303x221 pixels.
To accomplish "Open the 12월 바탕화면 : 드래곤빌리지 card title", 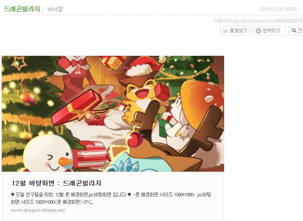I will (56, 183).
